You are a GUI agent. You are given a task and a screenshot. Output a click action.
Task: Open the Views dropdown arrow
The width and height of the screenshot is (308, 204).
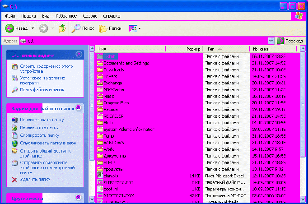click(140, 29)
